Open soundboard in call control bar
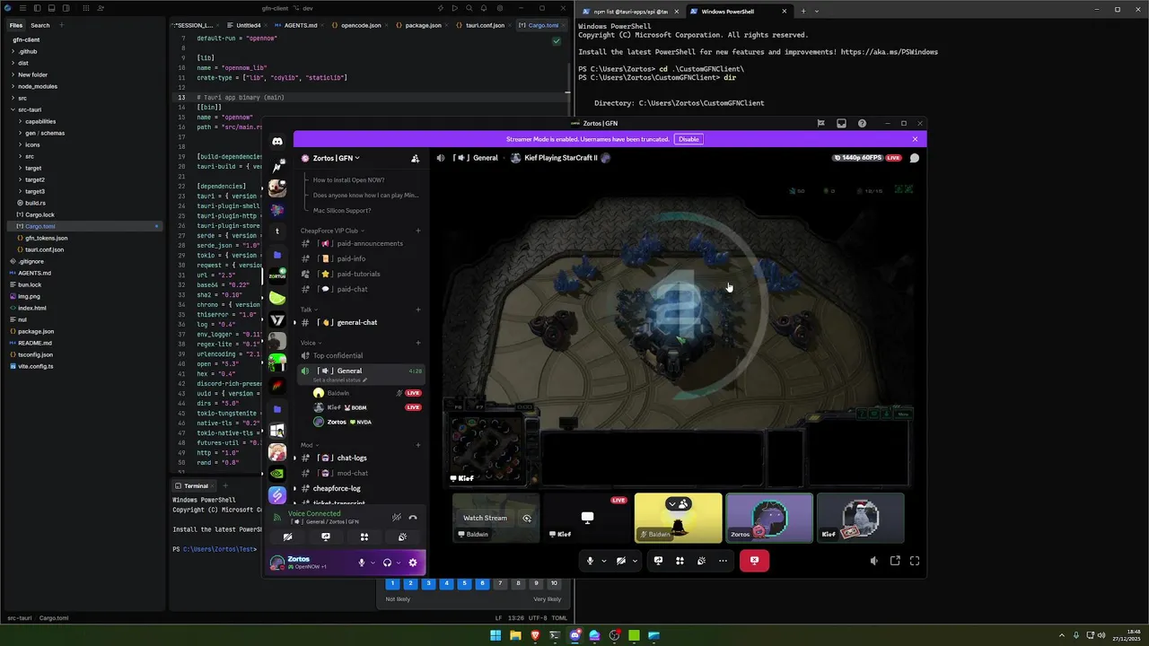 coord(701,561)
